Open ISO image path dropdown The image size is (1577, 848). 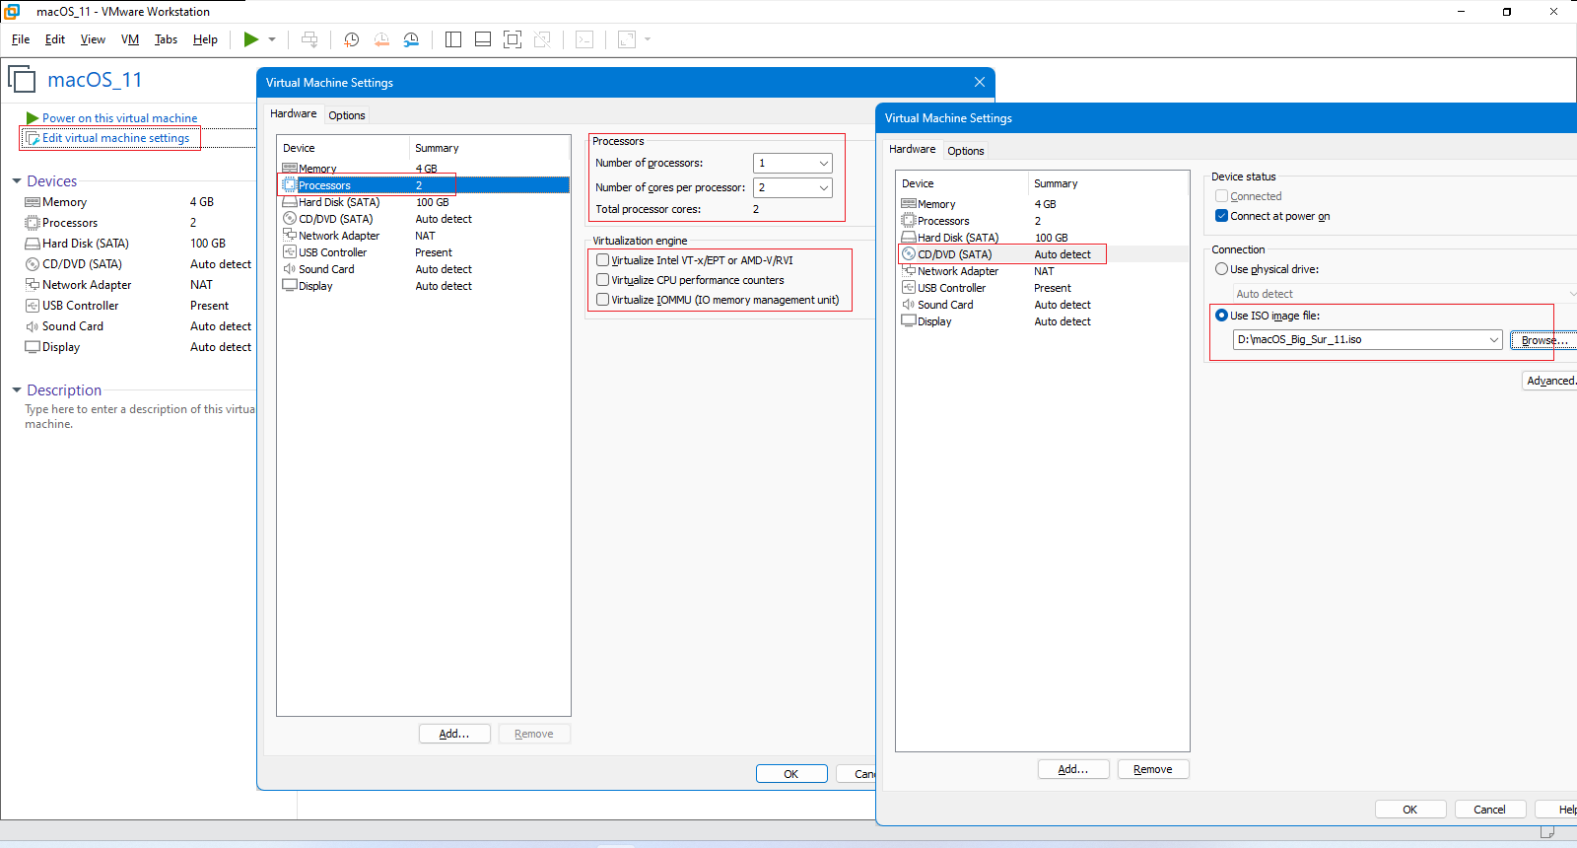pos(1494,339)
